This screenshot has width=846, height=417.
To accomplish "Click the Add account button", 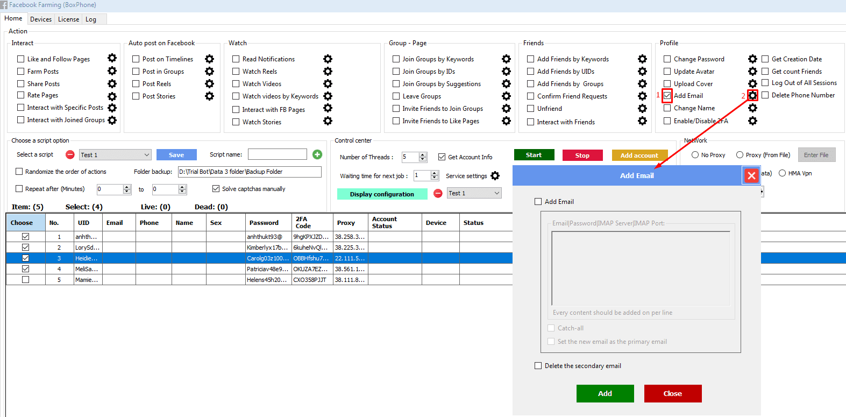I will (x=639, y=156).
